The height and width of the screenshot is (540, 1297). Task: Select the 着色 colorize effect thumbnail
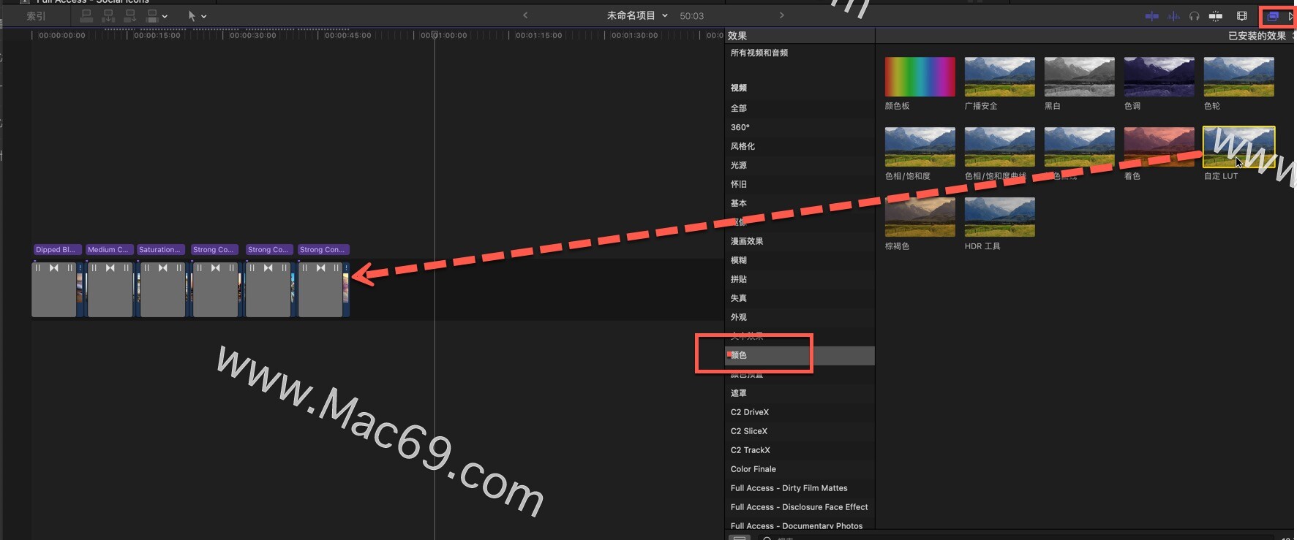[1159, 147]
